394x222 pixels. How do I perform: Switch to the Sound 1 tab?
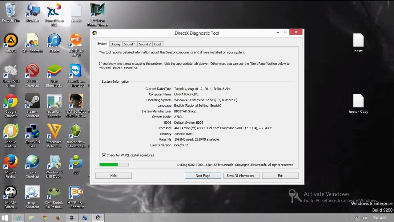click(x=130, y=44)
